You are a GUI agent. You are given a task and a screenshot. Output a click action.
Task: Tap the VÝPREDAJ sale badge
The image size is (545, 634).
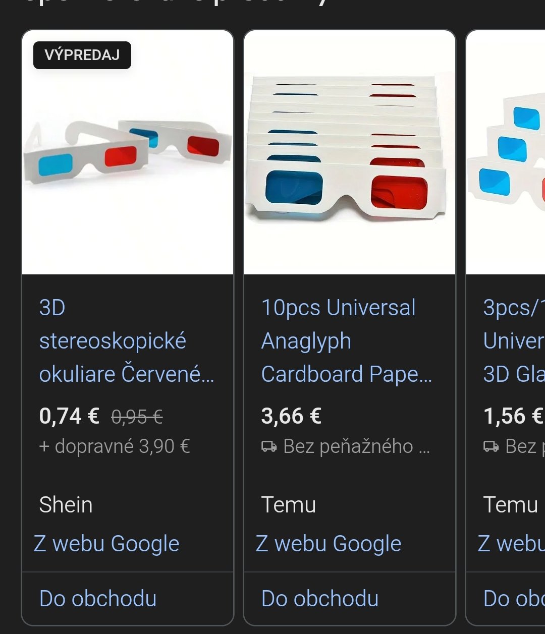[82, 55]
